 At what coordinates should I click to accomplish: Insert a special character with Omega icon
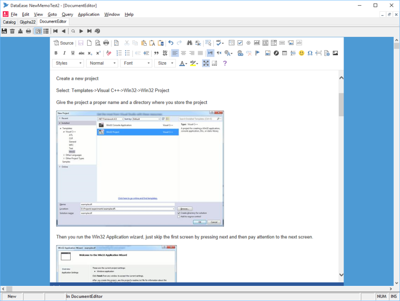click(310, 53)
